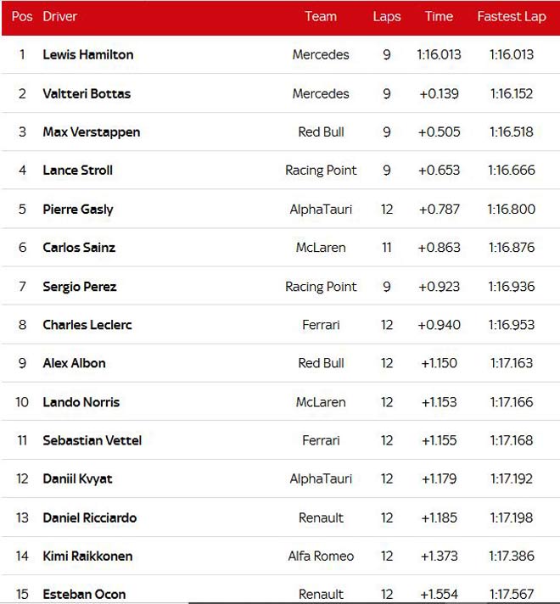560x604 pixels.
Task: Select the Time column header
Action: point(439,17)
